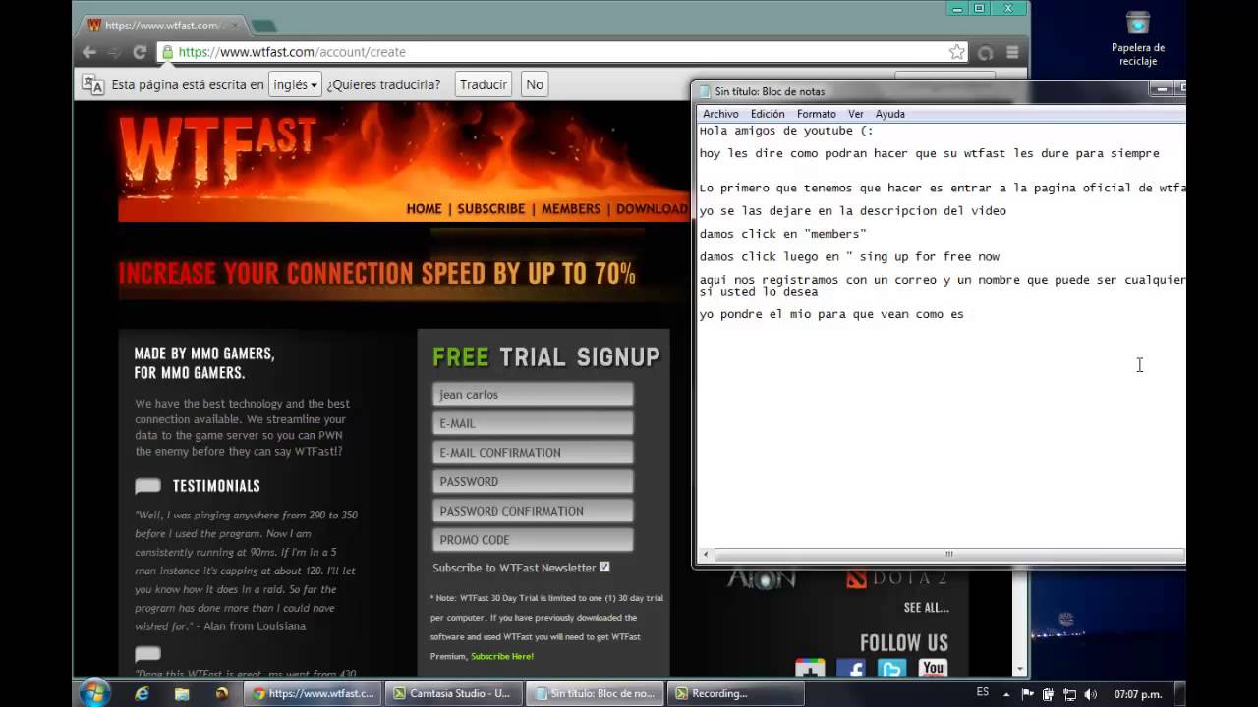
Task: Click the Chrome back arrow
Action: tap(89, 52)
